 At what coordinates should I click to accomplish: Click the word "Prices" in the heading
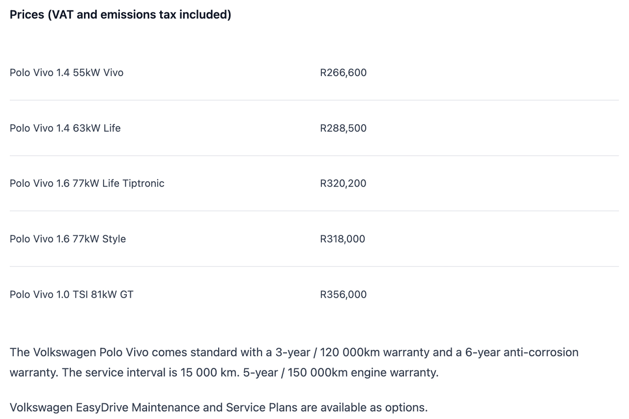(27, 15)
